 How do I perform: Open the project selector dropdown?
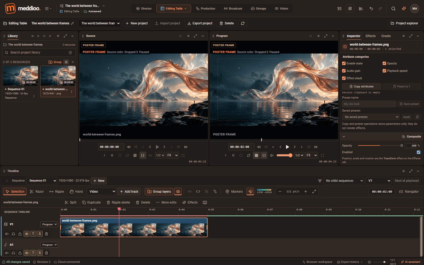pos(100,23)
